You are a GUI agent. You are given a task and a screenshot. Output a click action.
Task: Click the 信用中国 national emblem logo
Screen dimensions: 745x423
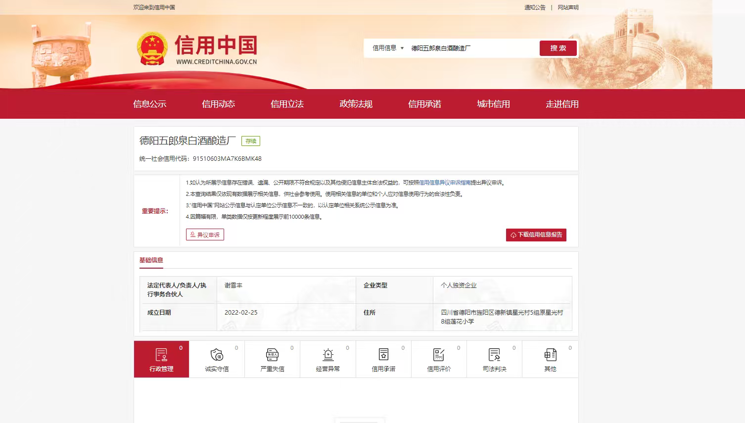(152, 48)
